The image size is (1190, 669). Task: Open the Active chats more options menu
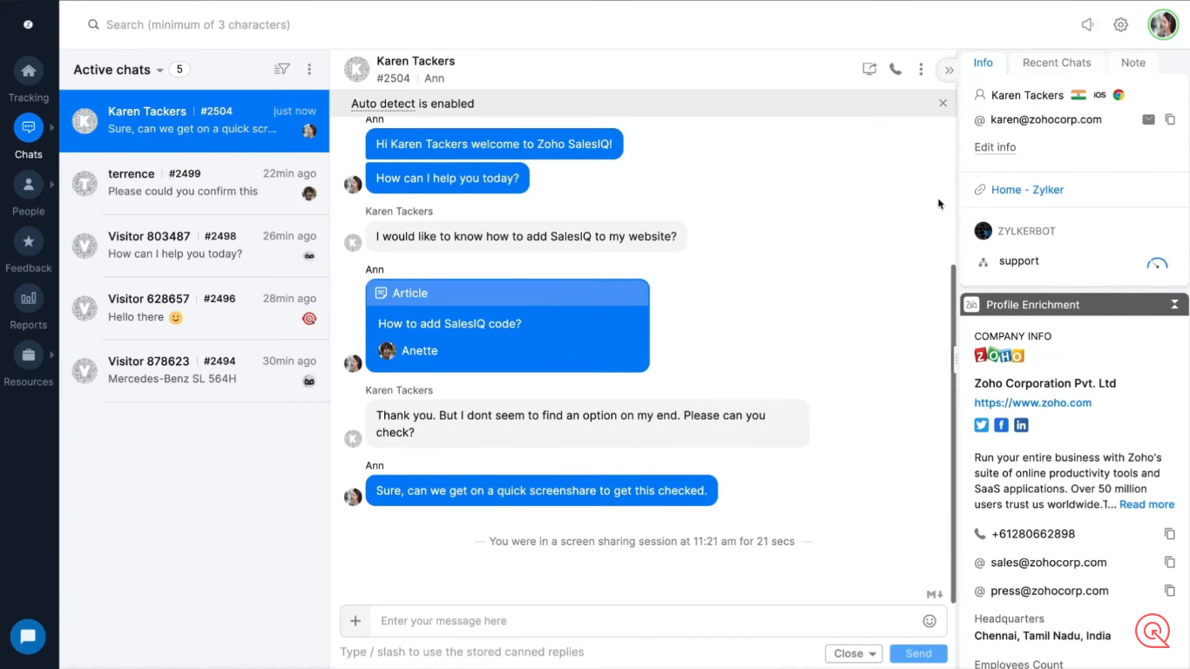point(309,70)
